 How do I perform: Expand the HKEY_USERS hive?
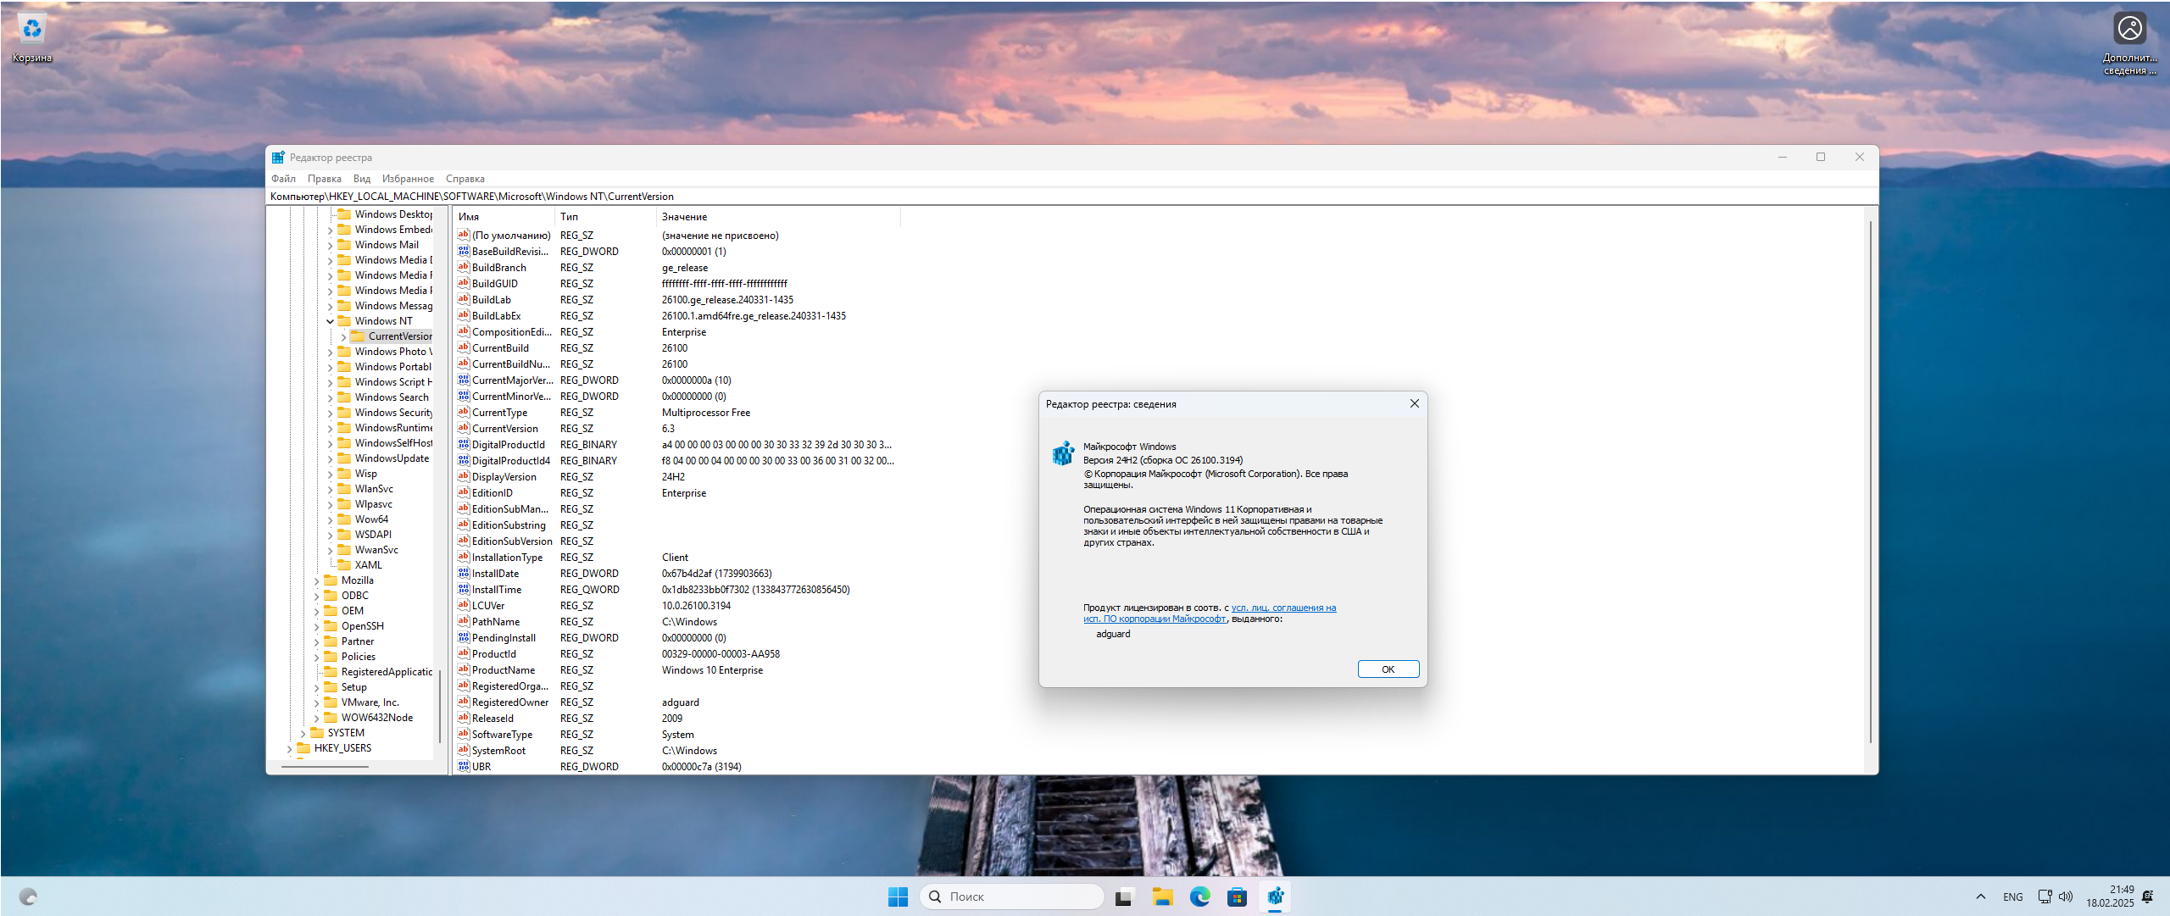coord(290,749)
